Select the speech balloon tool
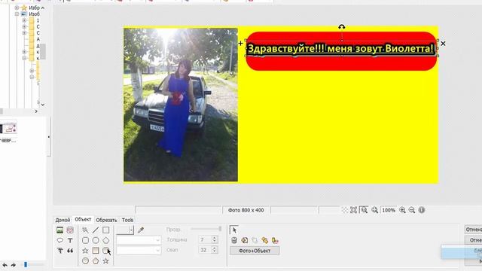Screen dimensions: 482x271 (x=60, y=240)
